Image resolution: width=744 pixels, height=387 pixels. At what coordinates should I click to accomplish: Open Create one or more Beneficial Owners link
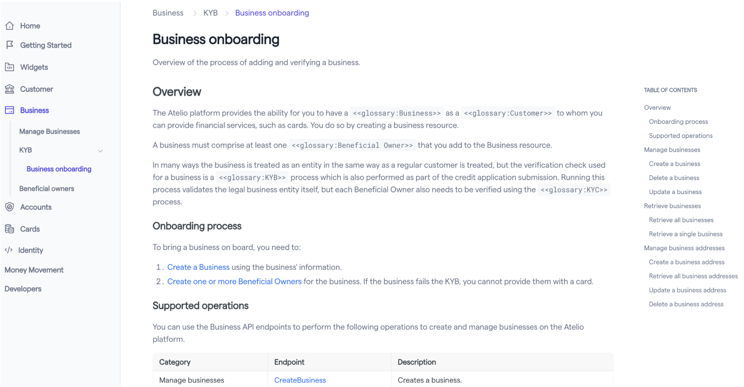coord(234,281)
